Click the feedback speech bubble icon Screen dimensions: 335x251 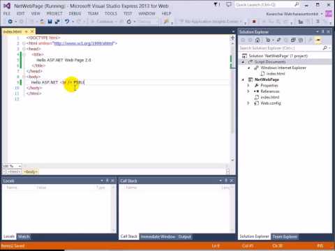coord(229,4)
